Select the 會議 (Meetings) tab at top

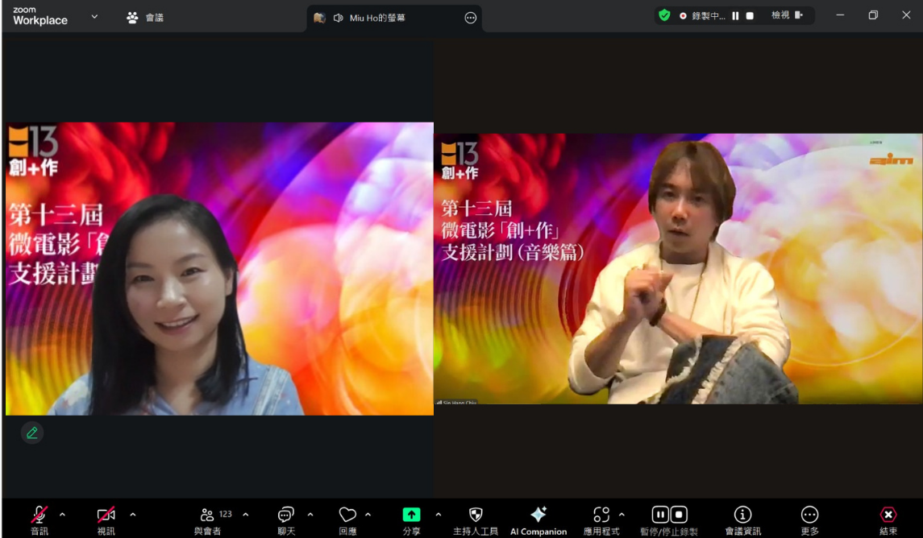click(145, 17)
